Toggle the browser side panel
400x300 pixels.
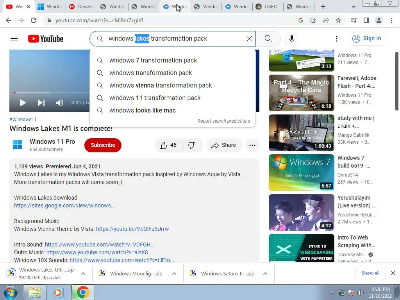click(x=366, y=20)
